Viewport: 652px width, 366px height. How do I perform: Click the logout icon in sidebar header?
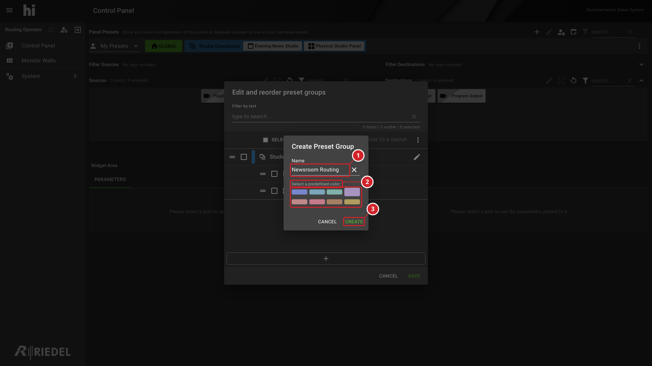click(x=78, y=30)
